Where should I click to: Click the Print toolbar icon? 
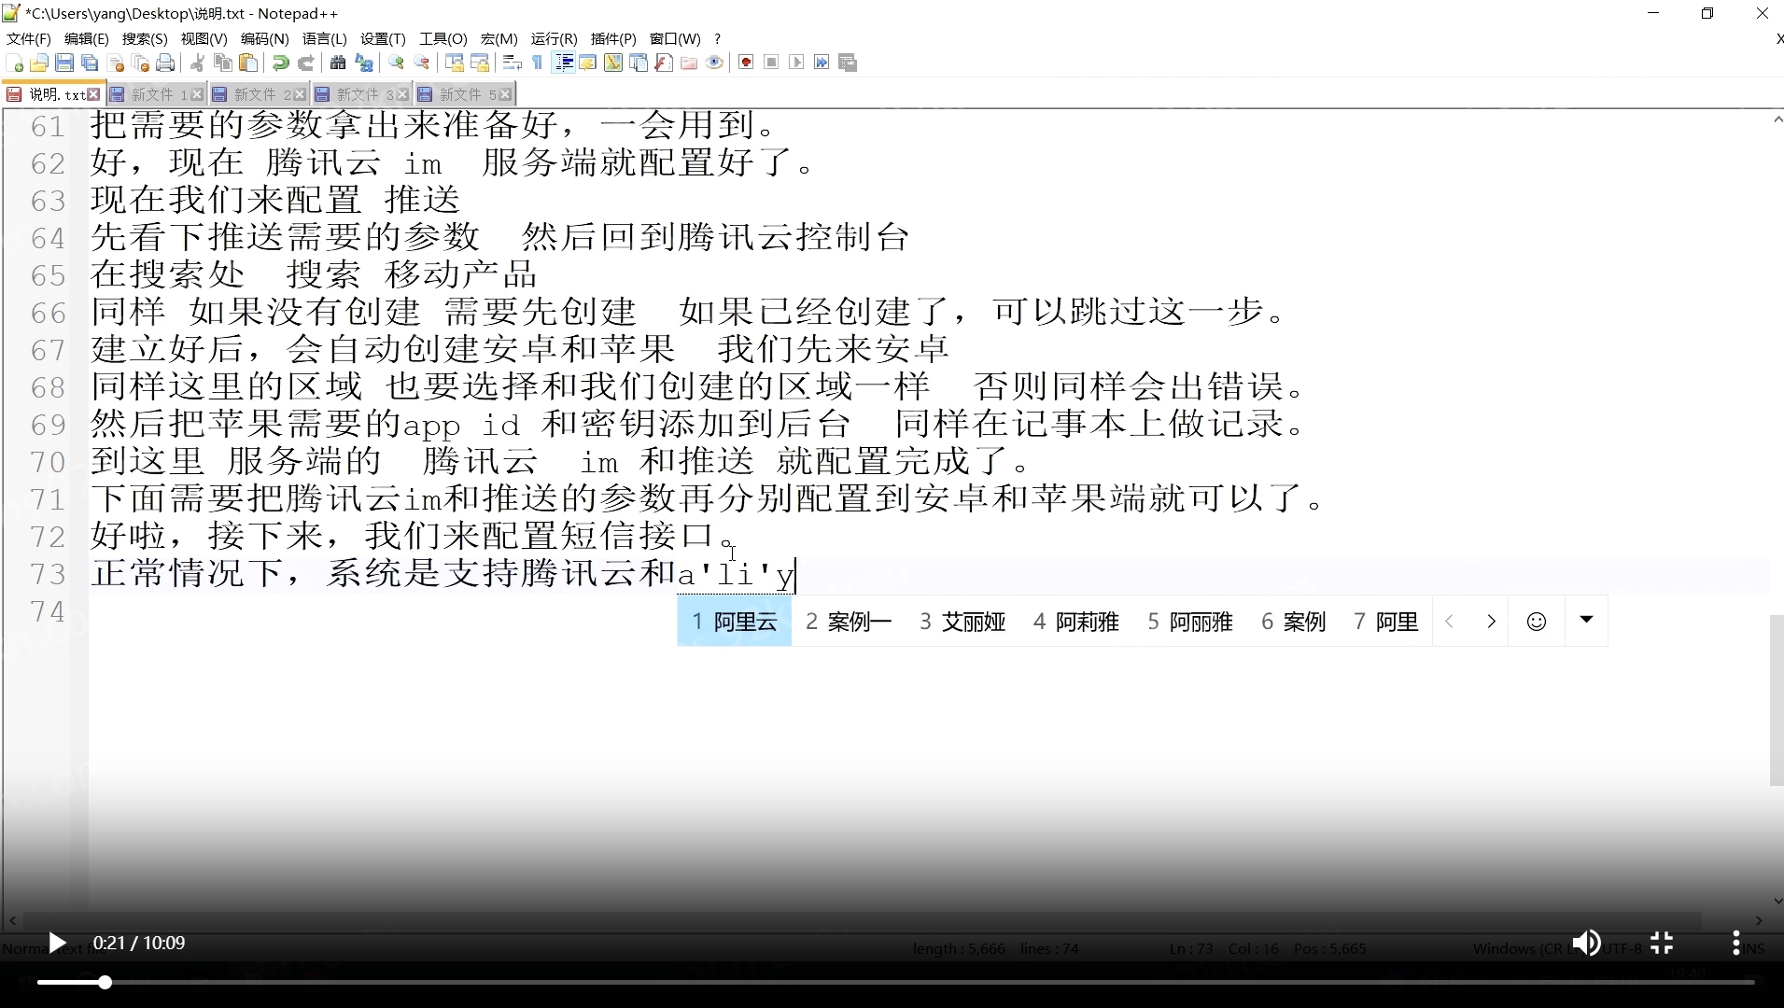tap(166, 63)
